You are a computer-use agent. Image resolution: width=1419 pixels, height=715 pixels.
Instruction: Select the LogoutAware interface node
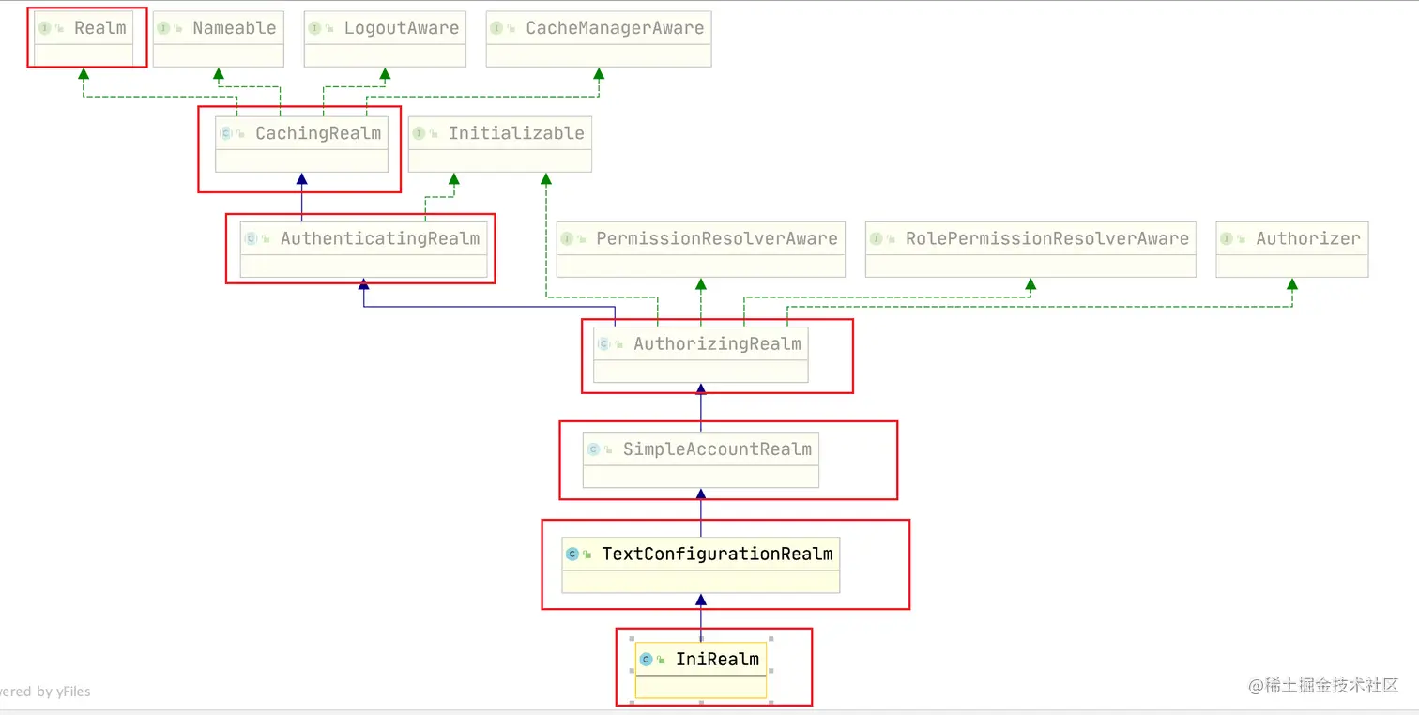point(385,38)
